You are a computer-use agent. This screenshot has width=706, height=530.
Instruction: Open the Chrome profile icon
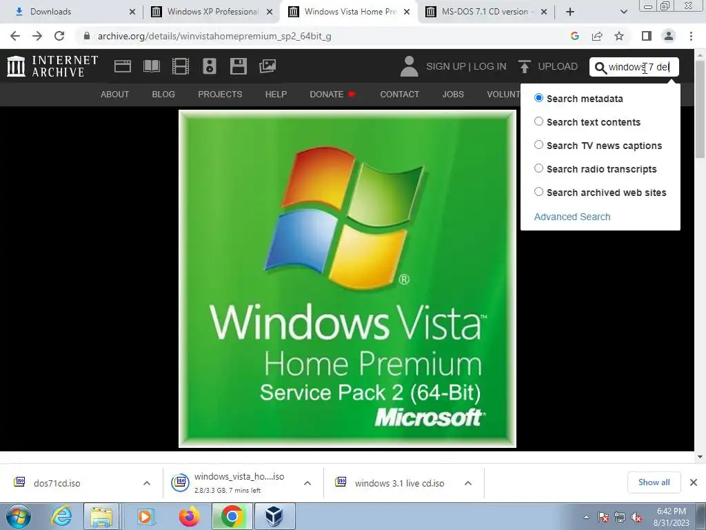click(669, 36)
